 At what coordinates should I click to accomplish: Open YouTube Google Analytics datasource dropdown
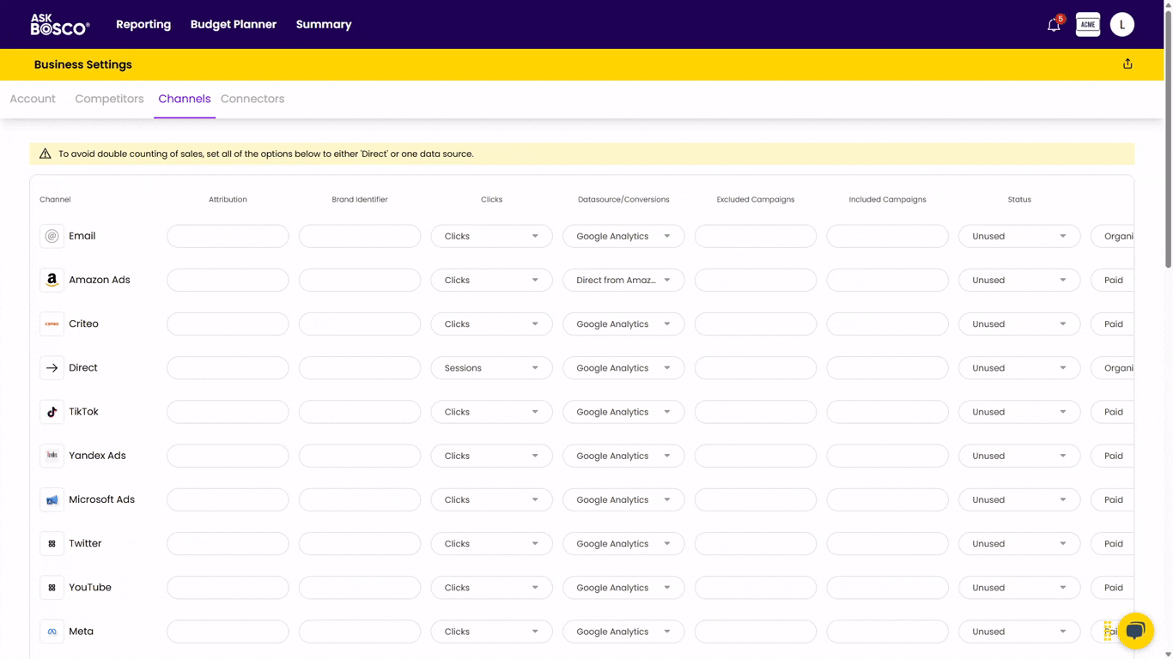coord(623,588)
